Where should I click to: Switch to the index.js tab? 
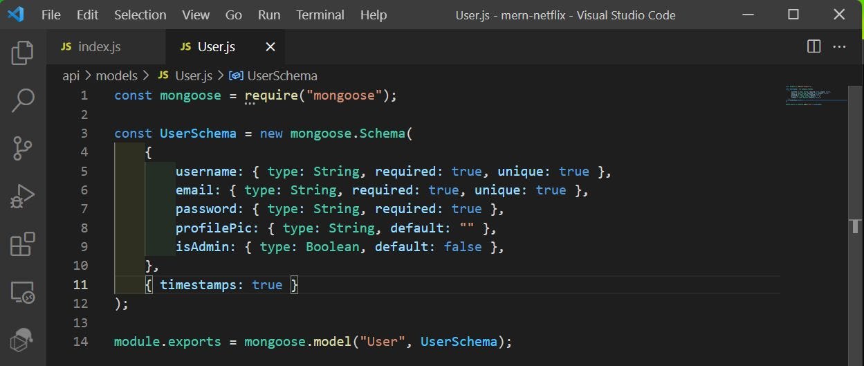pyautogui.click(x=107, y=46)
